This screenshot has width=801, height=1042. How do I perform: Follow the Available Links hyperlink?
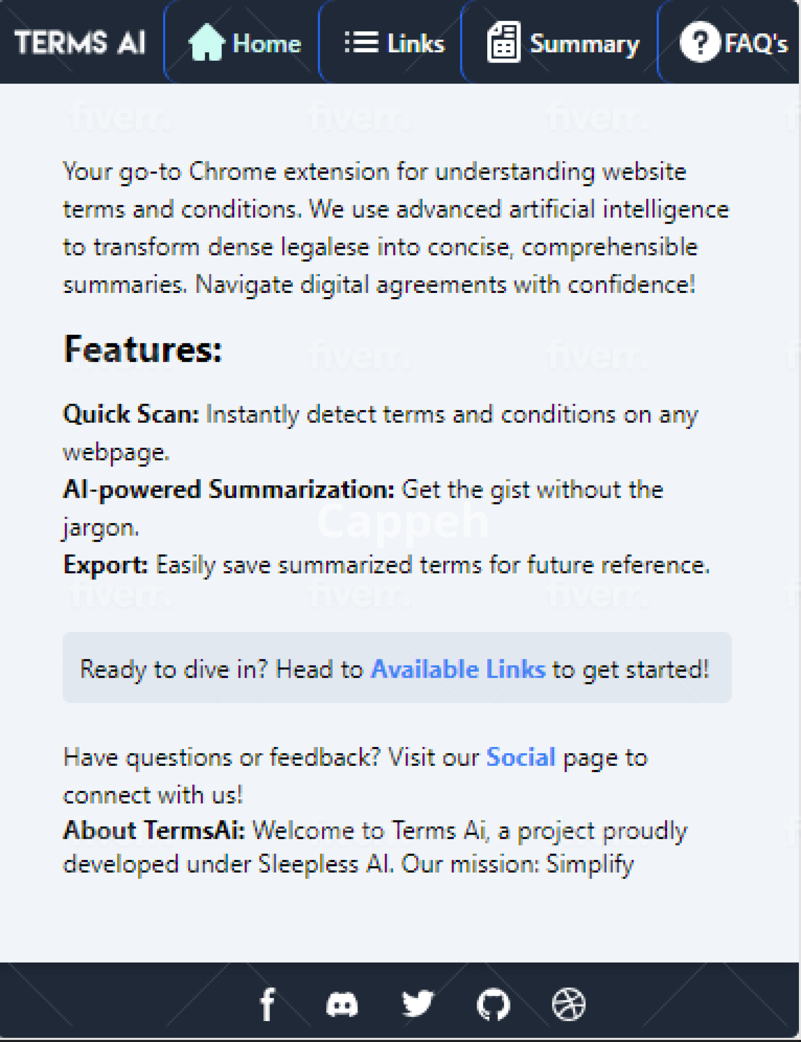(458, 669)
